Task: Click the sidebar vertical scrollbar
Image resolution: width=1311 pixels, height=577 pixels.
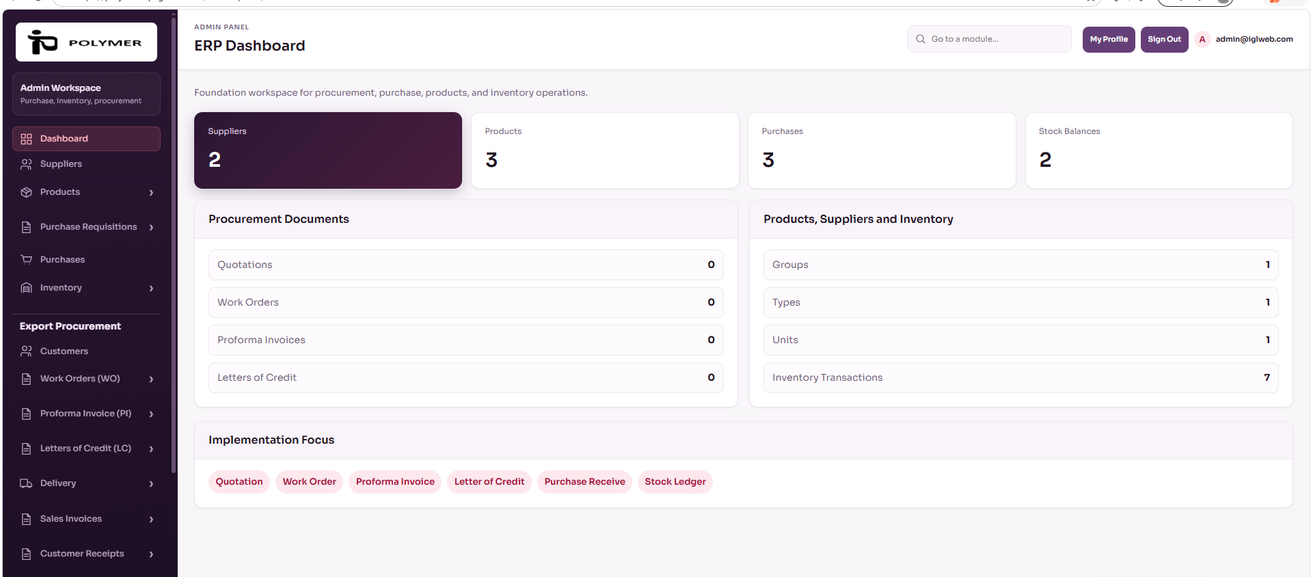Action: coord(174,246)
